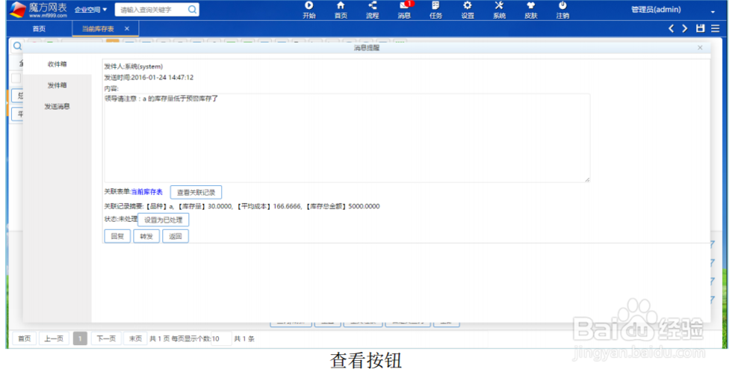Viewport: 747px width, 378px height.
Task: Expand the 企业空间 dropdown
Action: pos(90,10)
